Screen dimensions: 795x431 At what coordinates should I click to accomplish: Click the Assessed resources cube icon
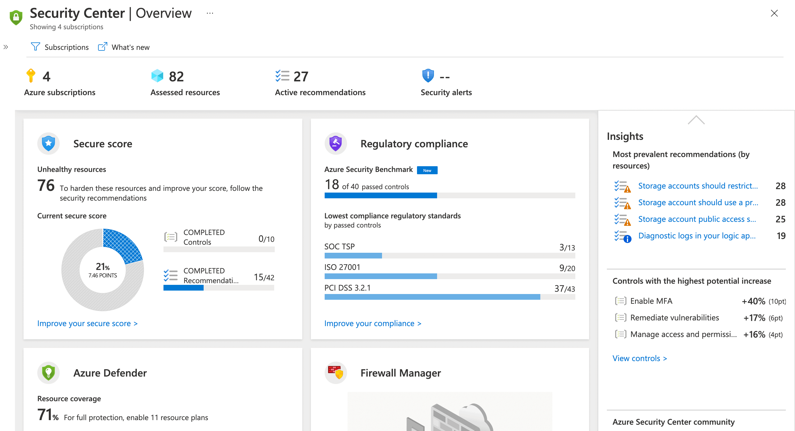coord(157,76)
